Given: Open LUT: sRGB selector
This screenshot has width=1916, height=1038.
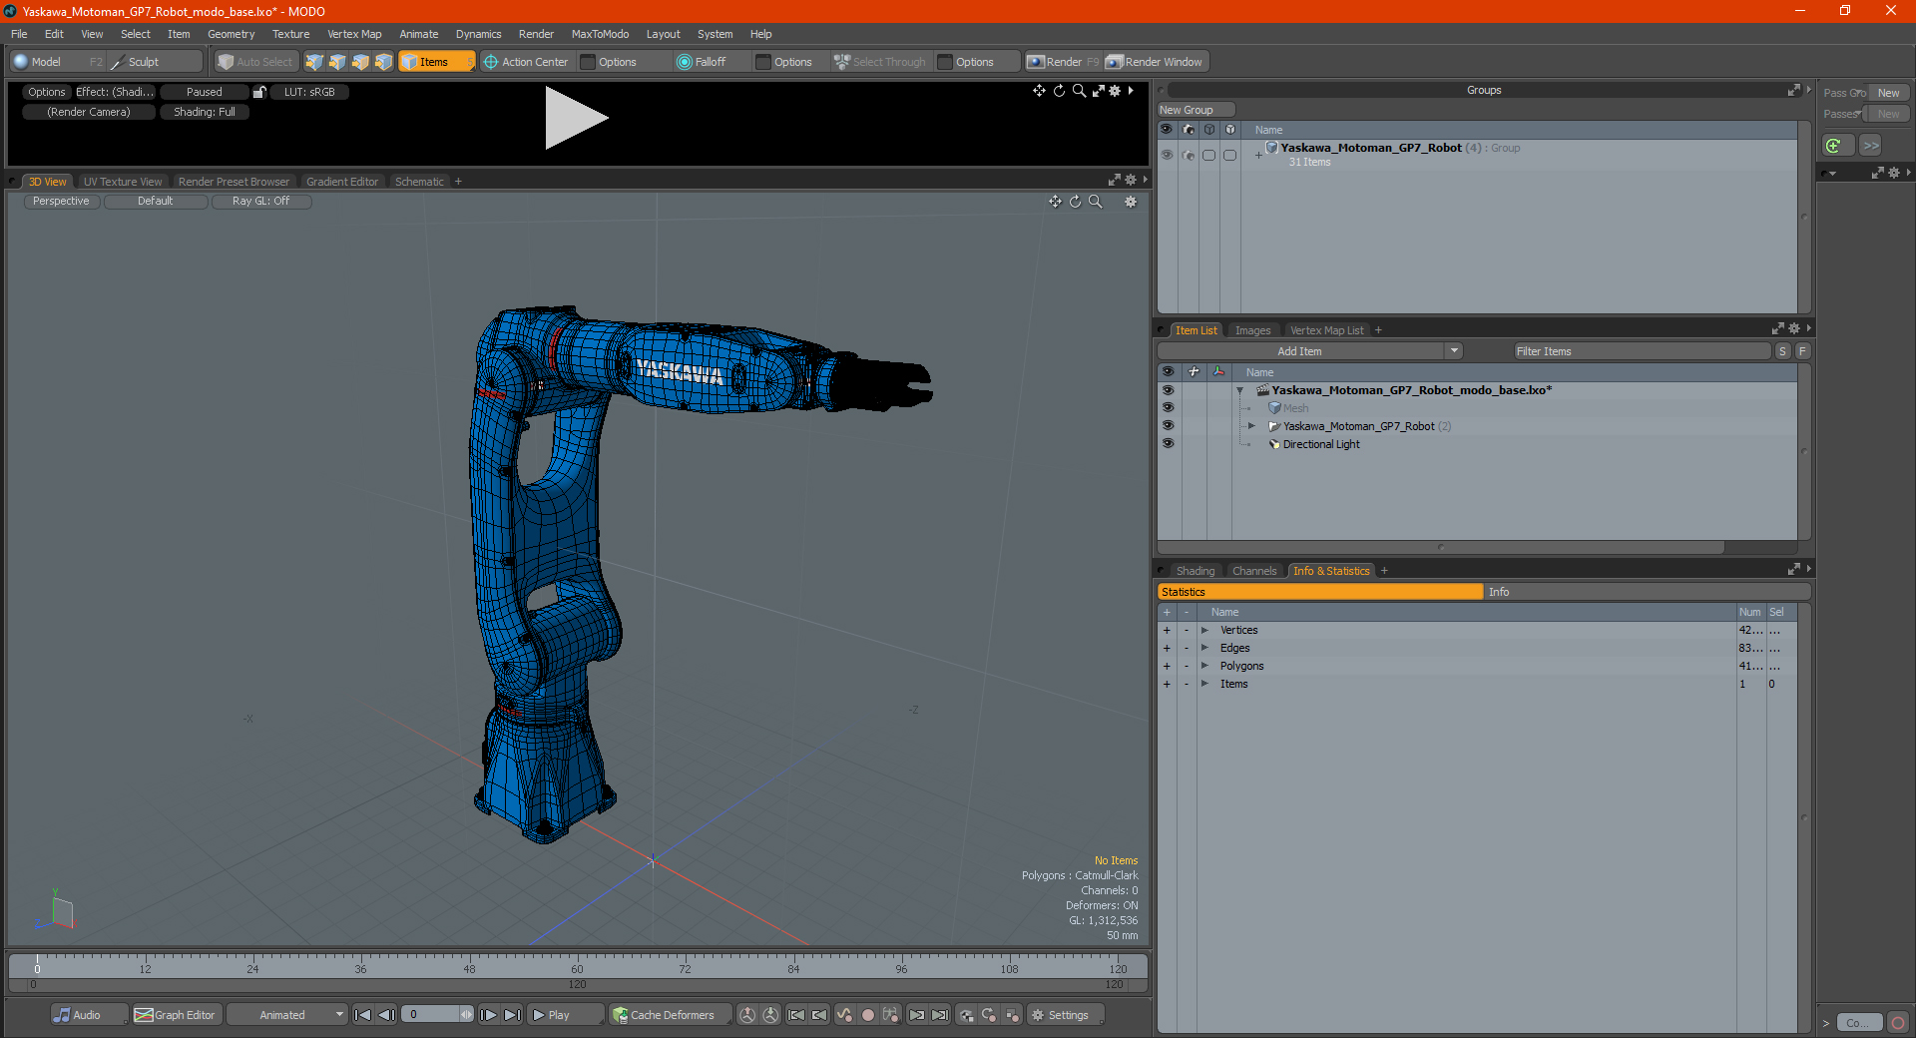Looking at the screenshot, I should [309, 92].
